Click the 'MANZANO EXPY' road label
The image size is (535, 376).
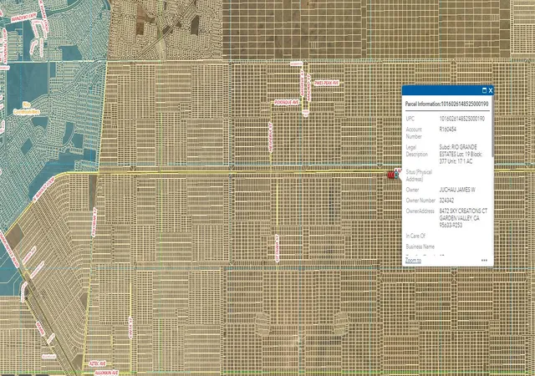click(x=24, y=16)
